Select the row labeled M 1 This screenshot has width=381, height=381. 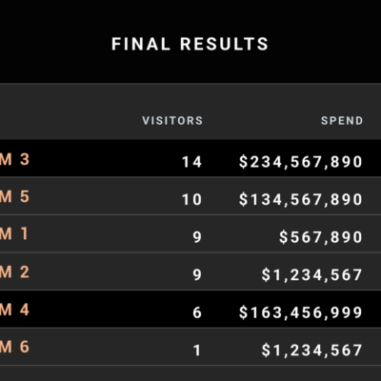pos(190,233)
